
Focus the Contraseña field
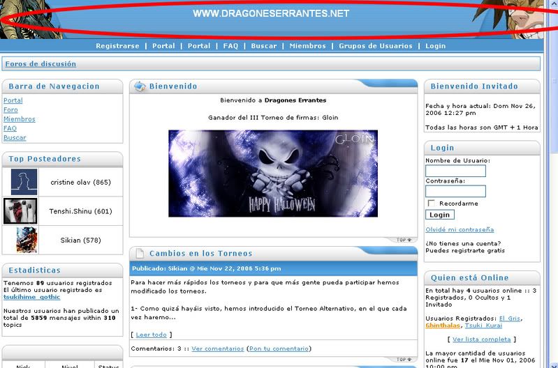pyautogui.click(x=455, y=191)
